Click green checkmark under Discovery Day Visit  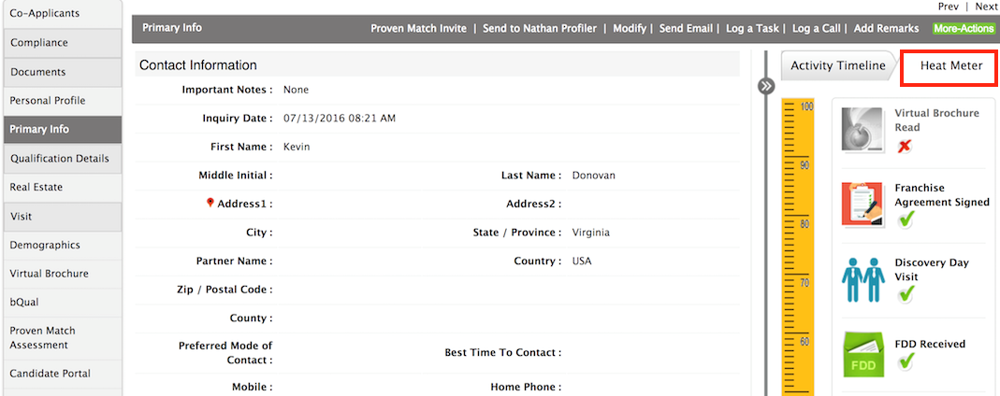(x=906, y=294)
